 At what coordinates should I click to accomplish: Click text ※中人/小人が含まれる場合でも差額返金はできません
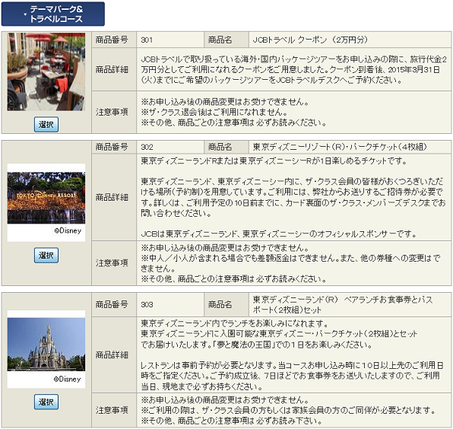click(239, 258)
